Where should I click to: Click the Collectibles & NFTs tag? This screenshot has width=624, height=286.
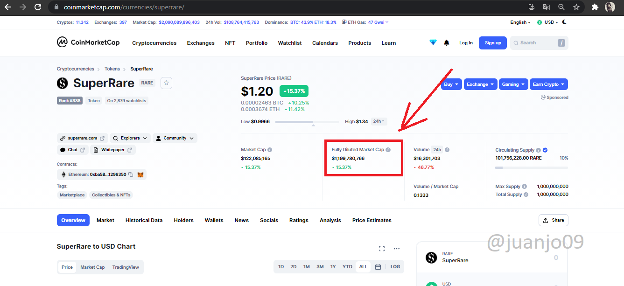[111, 195]
